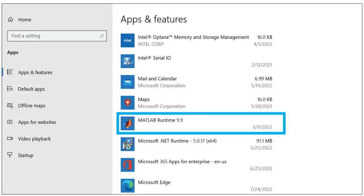The height and width of the screenshot is (196, 364).
Task: Click the Find a setting search box
Action: click(53, 36)
